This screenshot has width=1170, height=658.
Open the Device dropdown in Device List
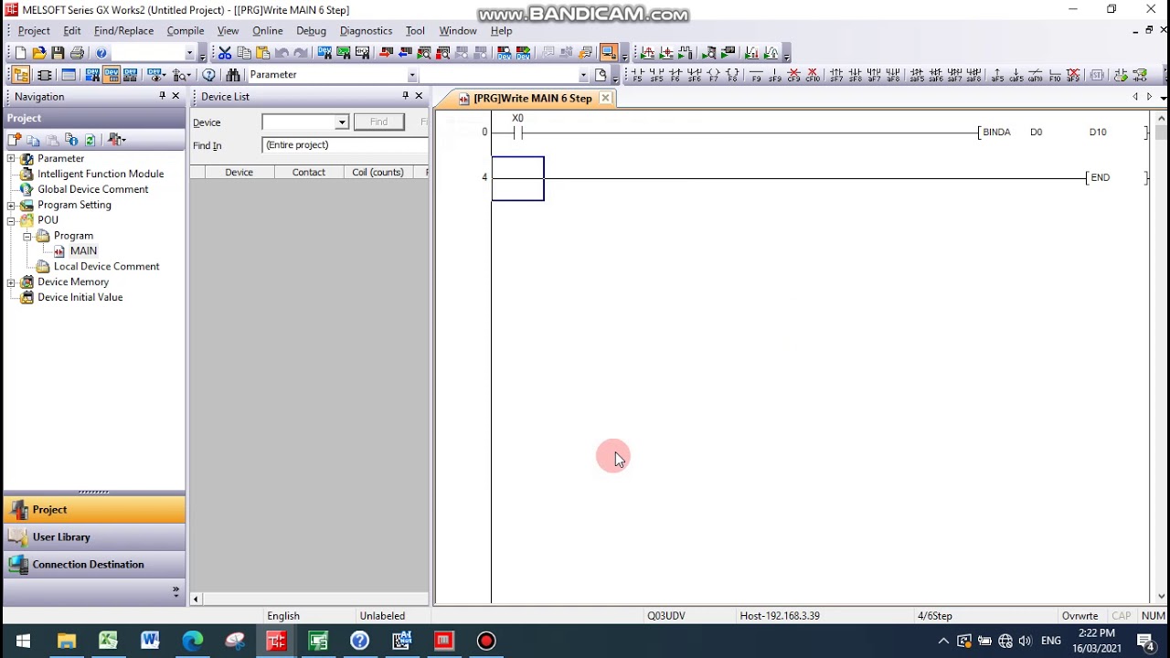pos(342,122)
